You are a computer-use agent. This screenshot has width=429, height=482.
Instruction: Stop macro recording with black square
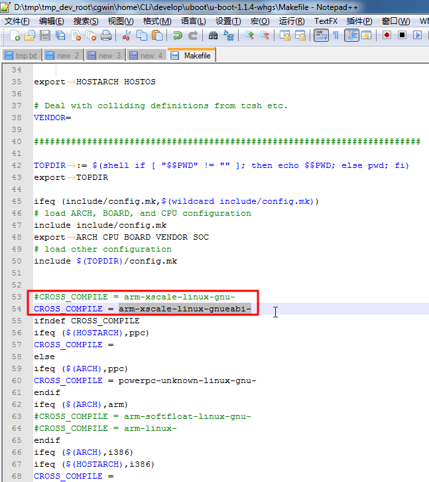pyautogui.click(x=402, y=35)
